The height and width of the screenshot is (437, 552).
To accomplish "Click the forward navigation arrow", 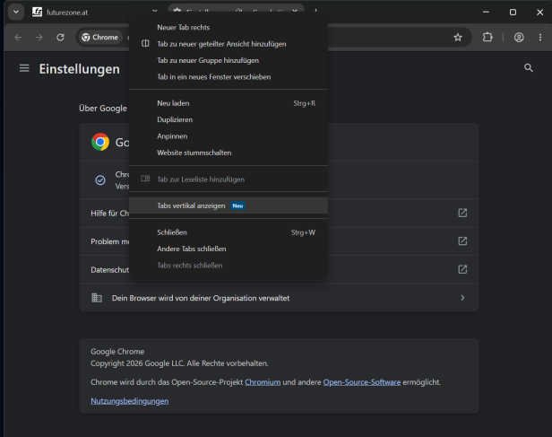I will tap(39, 38).
